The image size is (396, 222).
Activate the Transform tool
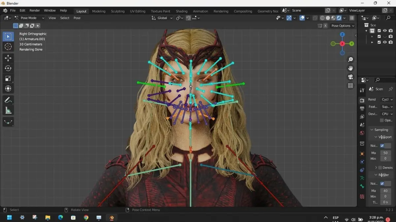coord(8,88)
